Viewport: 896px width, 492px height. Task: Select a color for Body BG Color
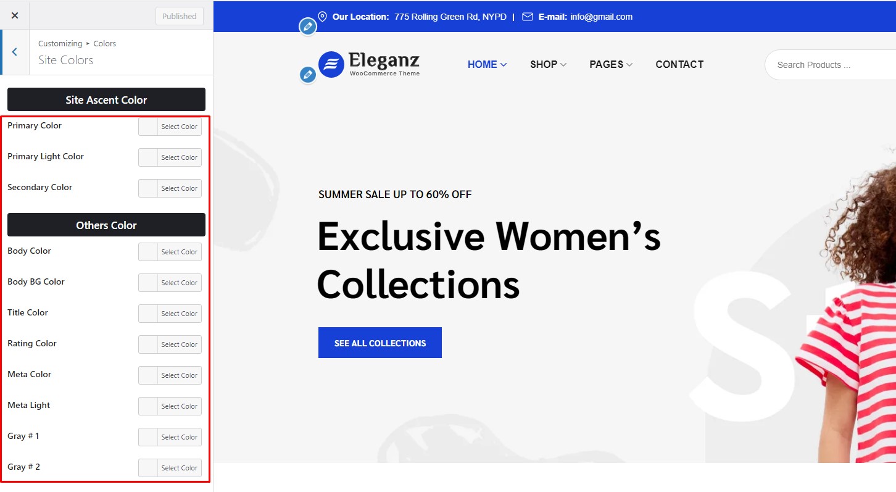point(170,283)
